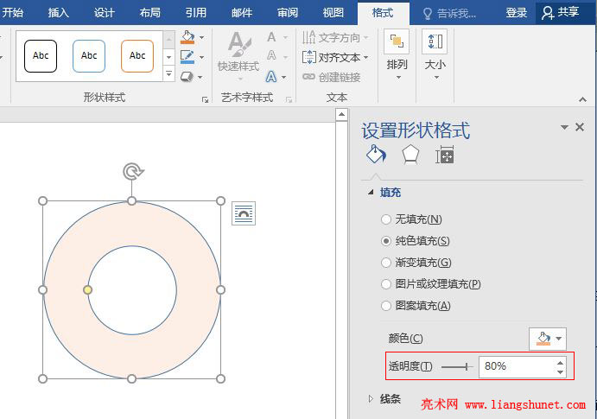Select the blue outline Abc shape style
This screenshot has height=419, width=597.
[89, 56]
